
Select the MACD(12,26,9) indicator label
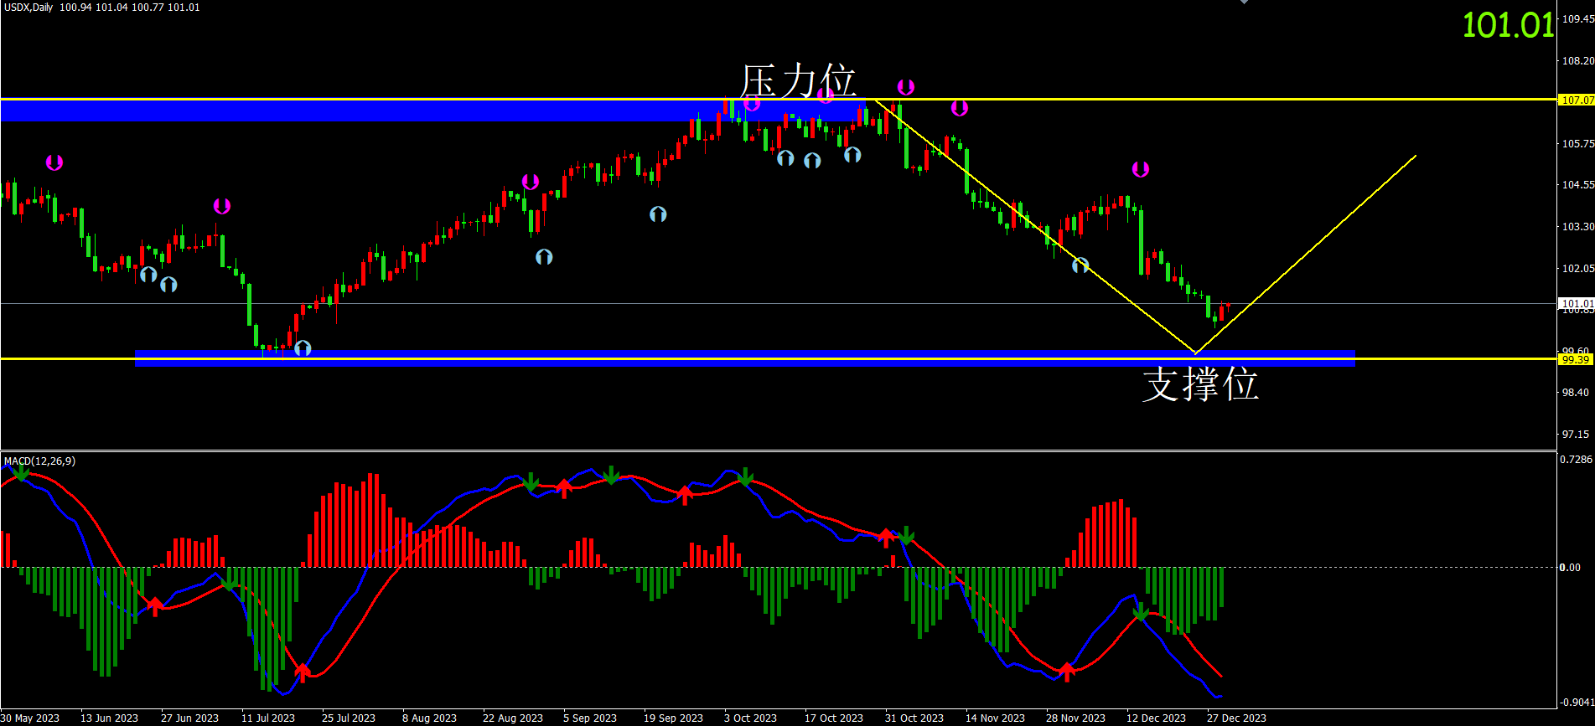click(39, 461)
